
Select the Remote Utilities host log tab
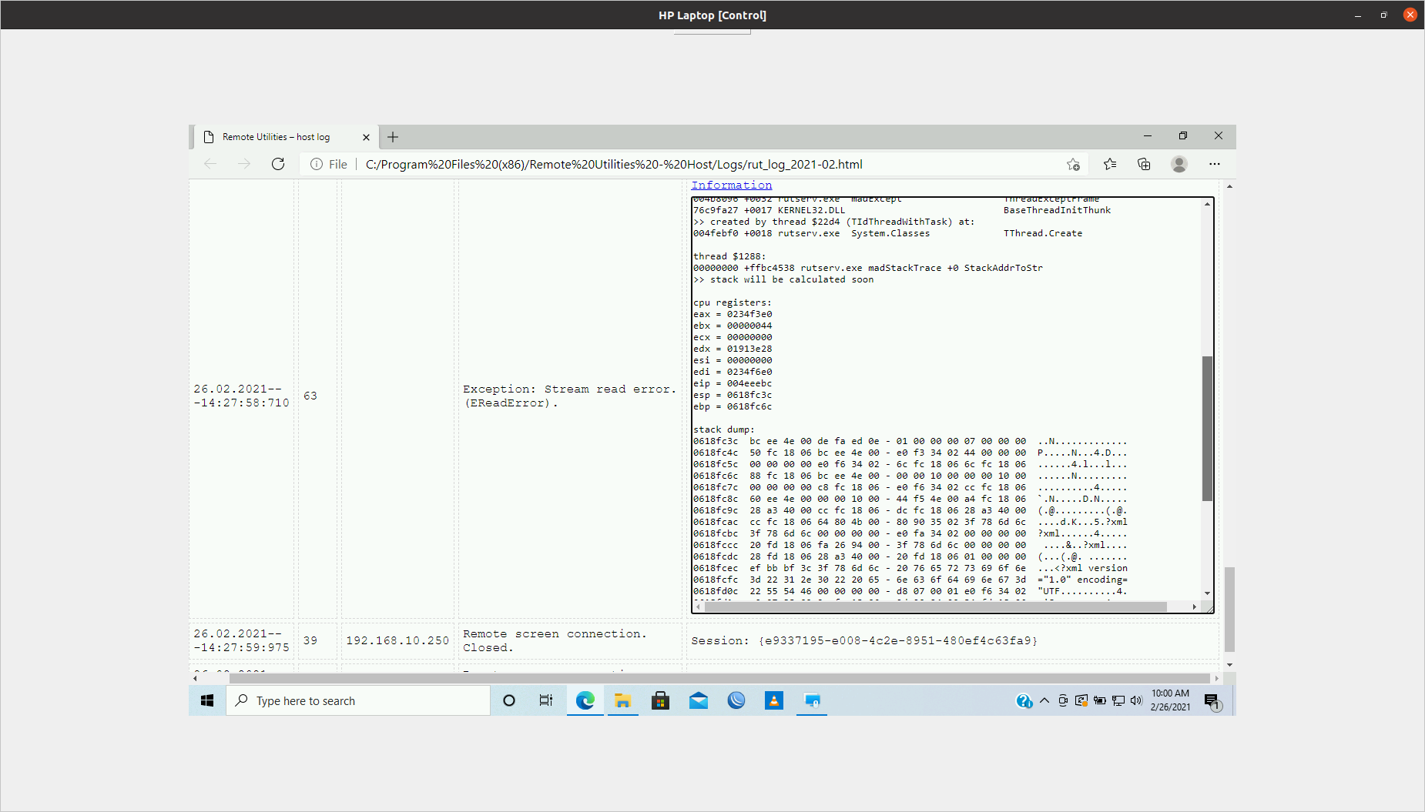[276, 137]
